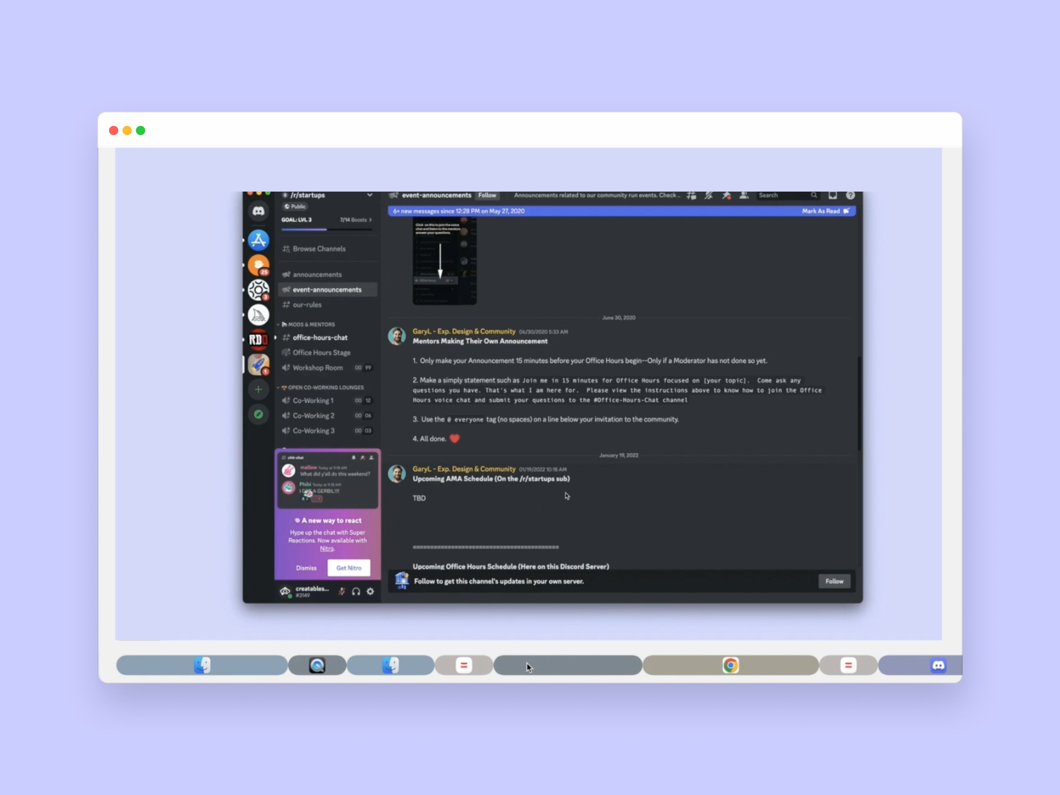The image size is (1060, 795).
Task: Open Discord home direct messages icon
Action: (258, 211)
